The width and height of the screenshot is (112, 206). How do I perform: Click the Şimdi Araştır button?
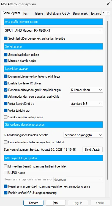(92, 150)
